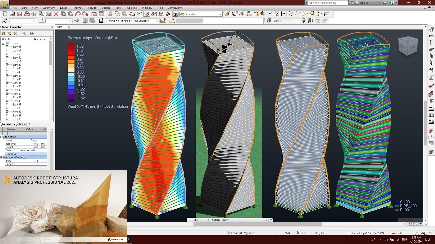Open the help question-mark icon in Object Inspector
The width and height of the screenshot is (435, 244).
32,34
